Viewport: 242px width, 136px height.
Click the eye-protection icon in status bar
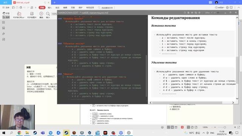pyautogui.click(x=162, y=127)
